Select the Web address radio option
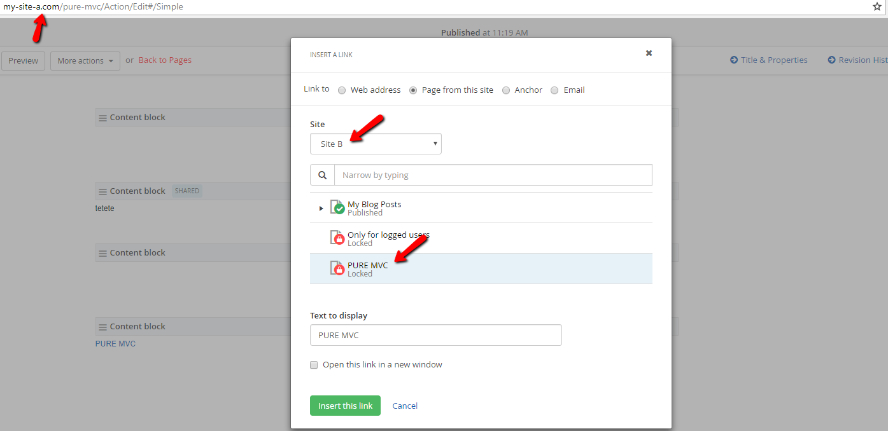Screen dimensions: 888x431 342,90
